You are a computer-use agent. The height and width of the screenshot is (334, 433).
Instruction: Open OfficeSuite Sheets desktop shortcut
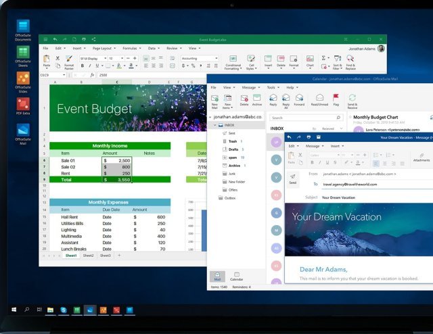click(x=23, y=56)
